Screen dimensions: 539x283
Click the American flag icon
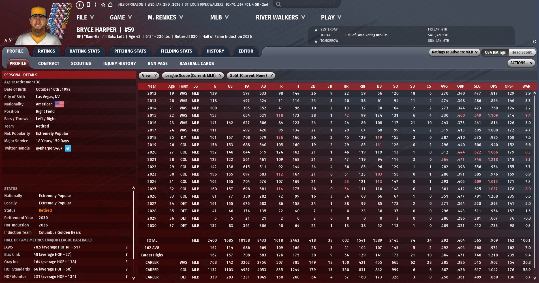59,104
